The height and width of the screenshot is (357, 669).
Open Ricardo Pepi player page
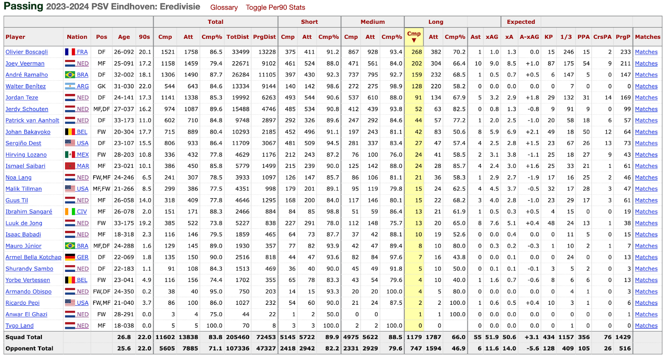pyautogui.click(x=23, y=303)
